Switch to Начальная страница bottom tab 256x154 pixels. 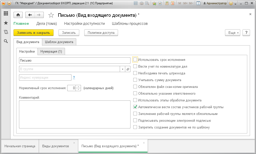point(20,146)
